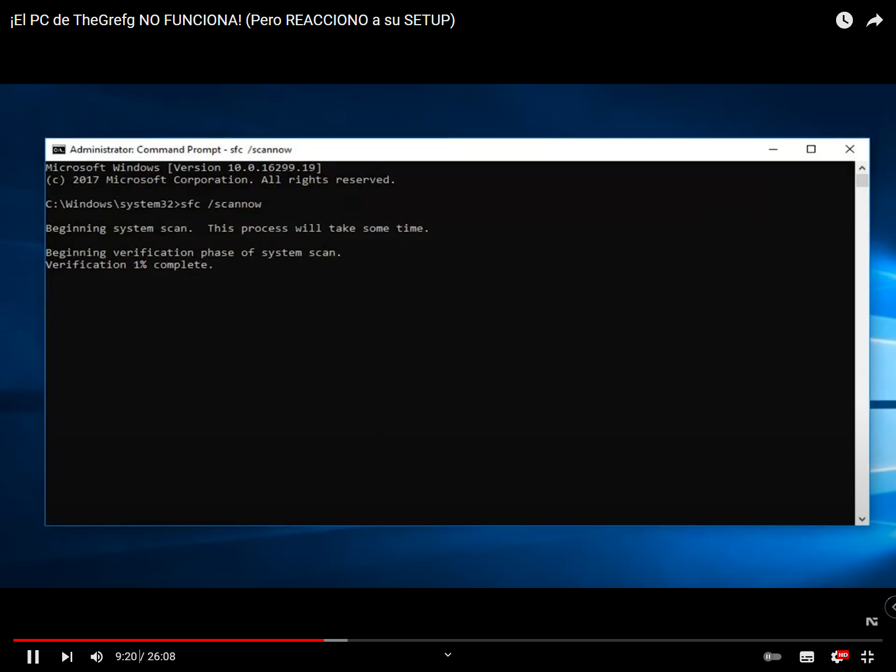
Task: Minimize the Command Prompt window
Action: [x=773, y=149]
